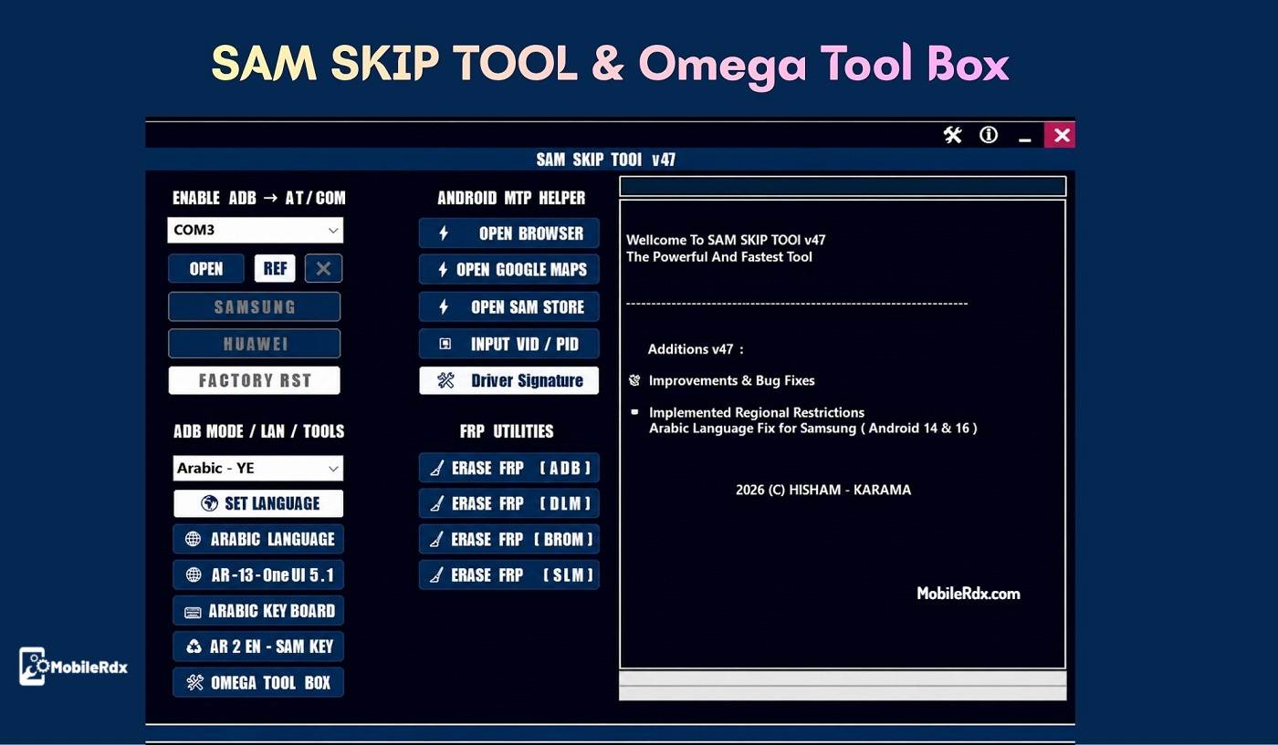Viewport: 1278px width, 745px height.
Task: Click INPUT VID / PID button
Action: tap(509, 344)
